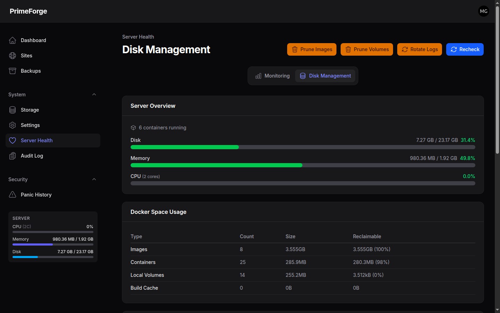Screen dimensions: 500x313
Task: Click the Settings gear icon
Action: click(12, 125)
